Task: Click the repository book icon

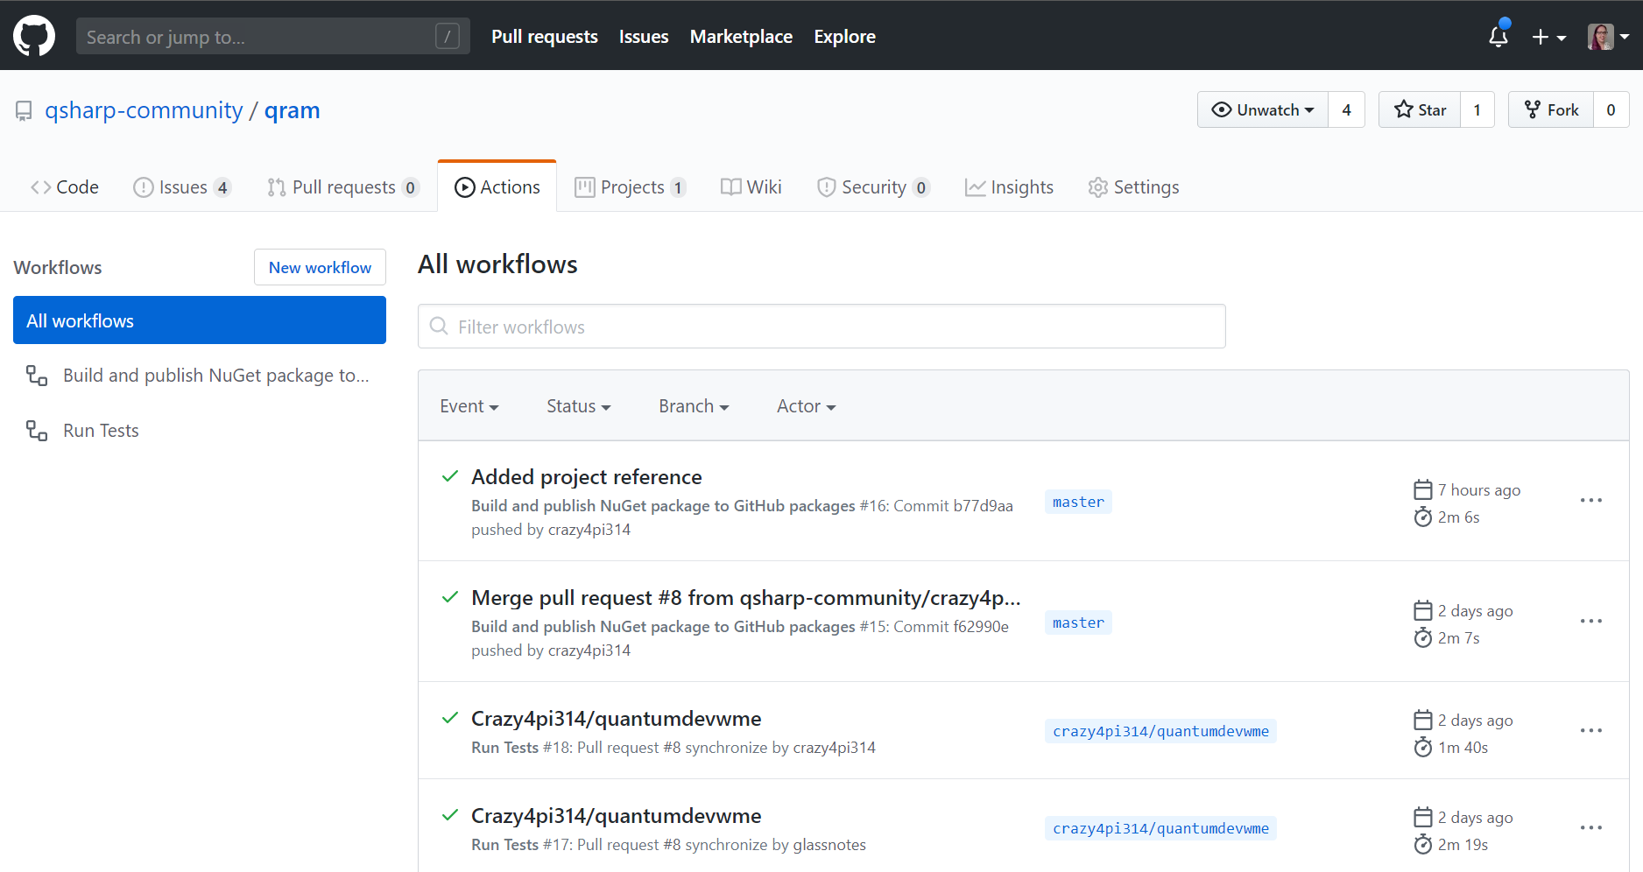Action: 24,111
